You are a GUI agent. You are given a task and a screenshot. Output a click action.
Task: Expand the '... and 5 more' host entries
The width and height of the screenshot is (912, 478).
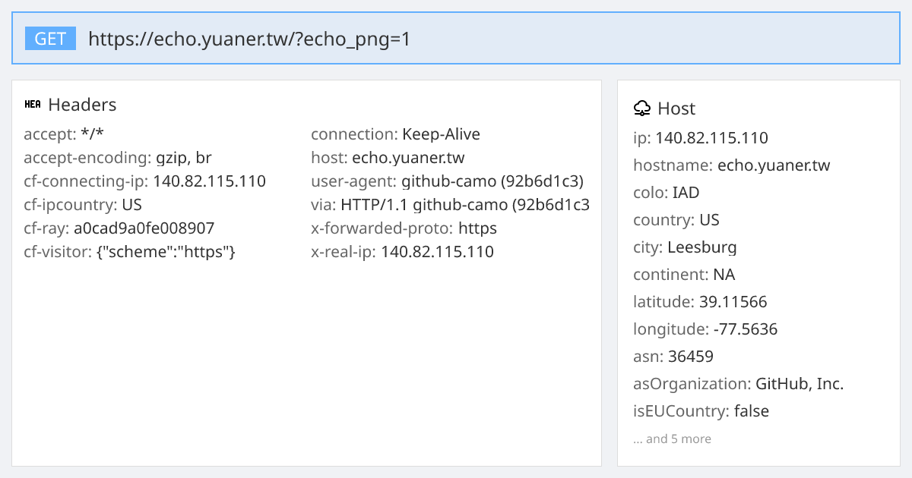673,439
